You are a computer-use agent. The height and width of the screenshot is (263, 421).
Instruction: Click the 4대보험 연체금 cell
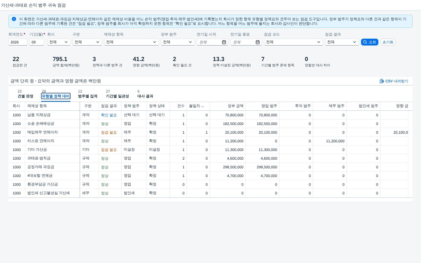click(52, 176)
